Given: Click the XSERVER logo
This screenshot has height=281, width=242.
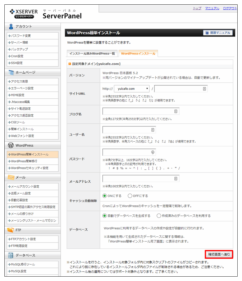Looking at the screenshot, I should pyautogui.click(x=24, y=14).
